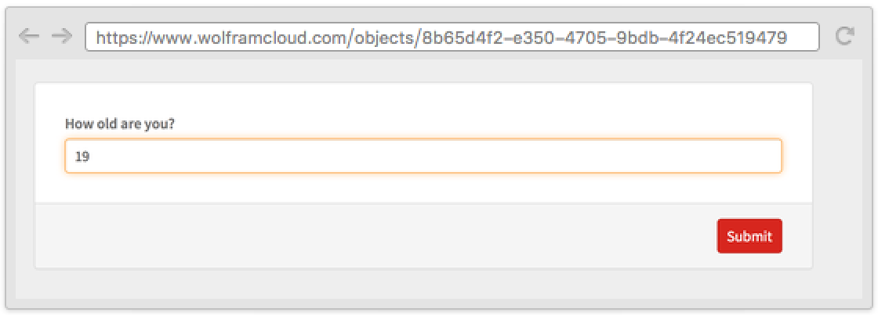This screenshot has width=878, height=316.
Task: Focus the age input field
Action: (423, 156)
